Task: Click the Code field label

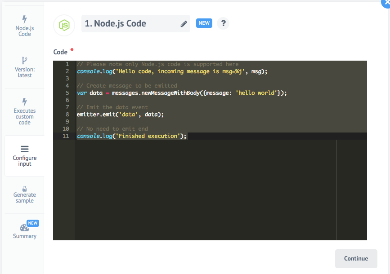Action: 60,52
